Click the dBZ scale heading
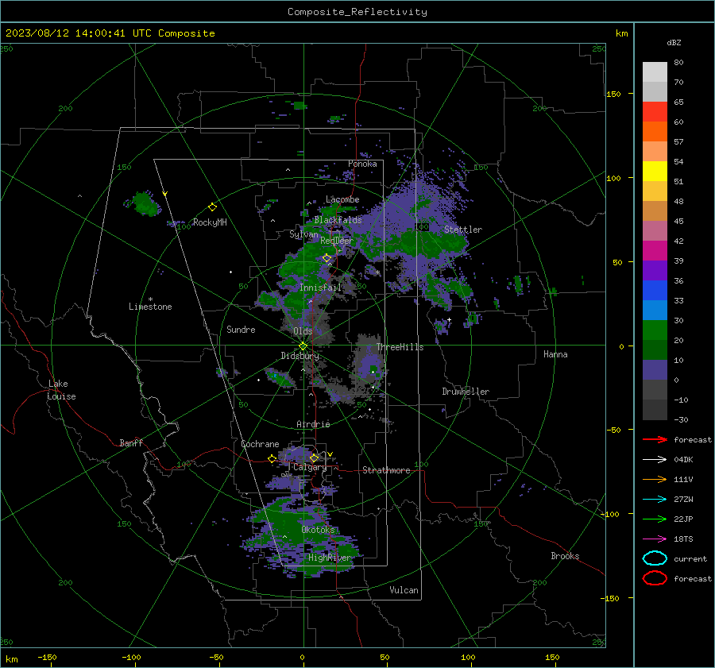Image resolution: width=715 pixels, height=668 pixels. [674, 42]
